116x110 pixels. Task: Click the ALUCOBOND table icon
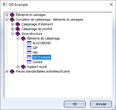[x=29, y=43]
